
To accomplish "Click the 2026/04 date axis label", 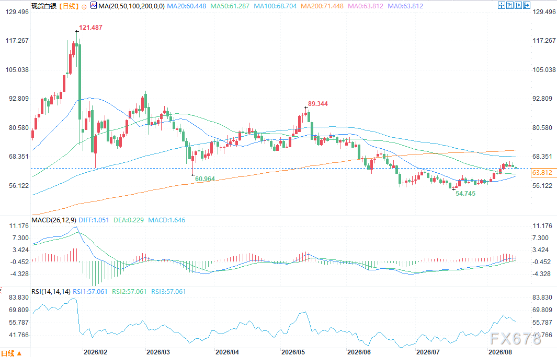I will coord(228,352).
